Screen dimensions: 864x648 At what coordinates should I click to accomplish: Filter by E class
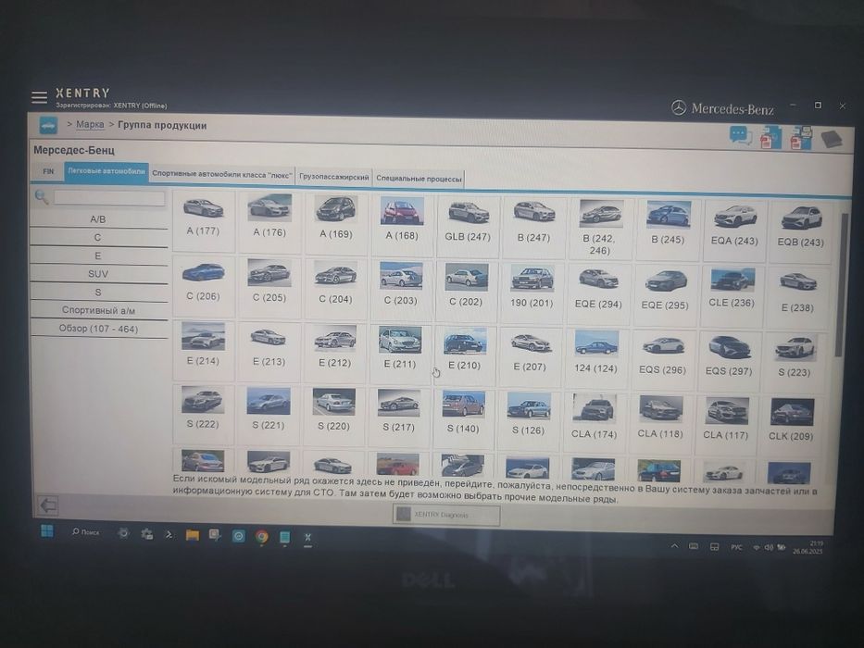coord(98,255)
